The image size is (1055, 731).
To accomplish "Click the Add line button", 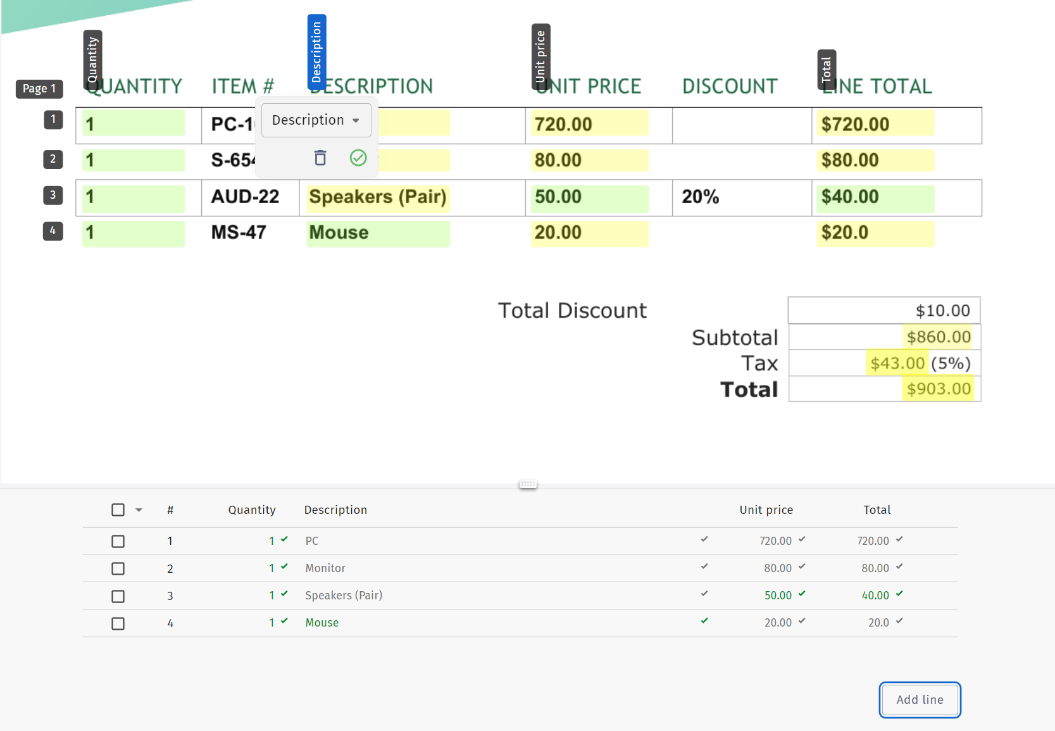I will pos(919,699).
